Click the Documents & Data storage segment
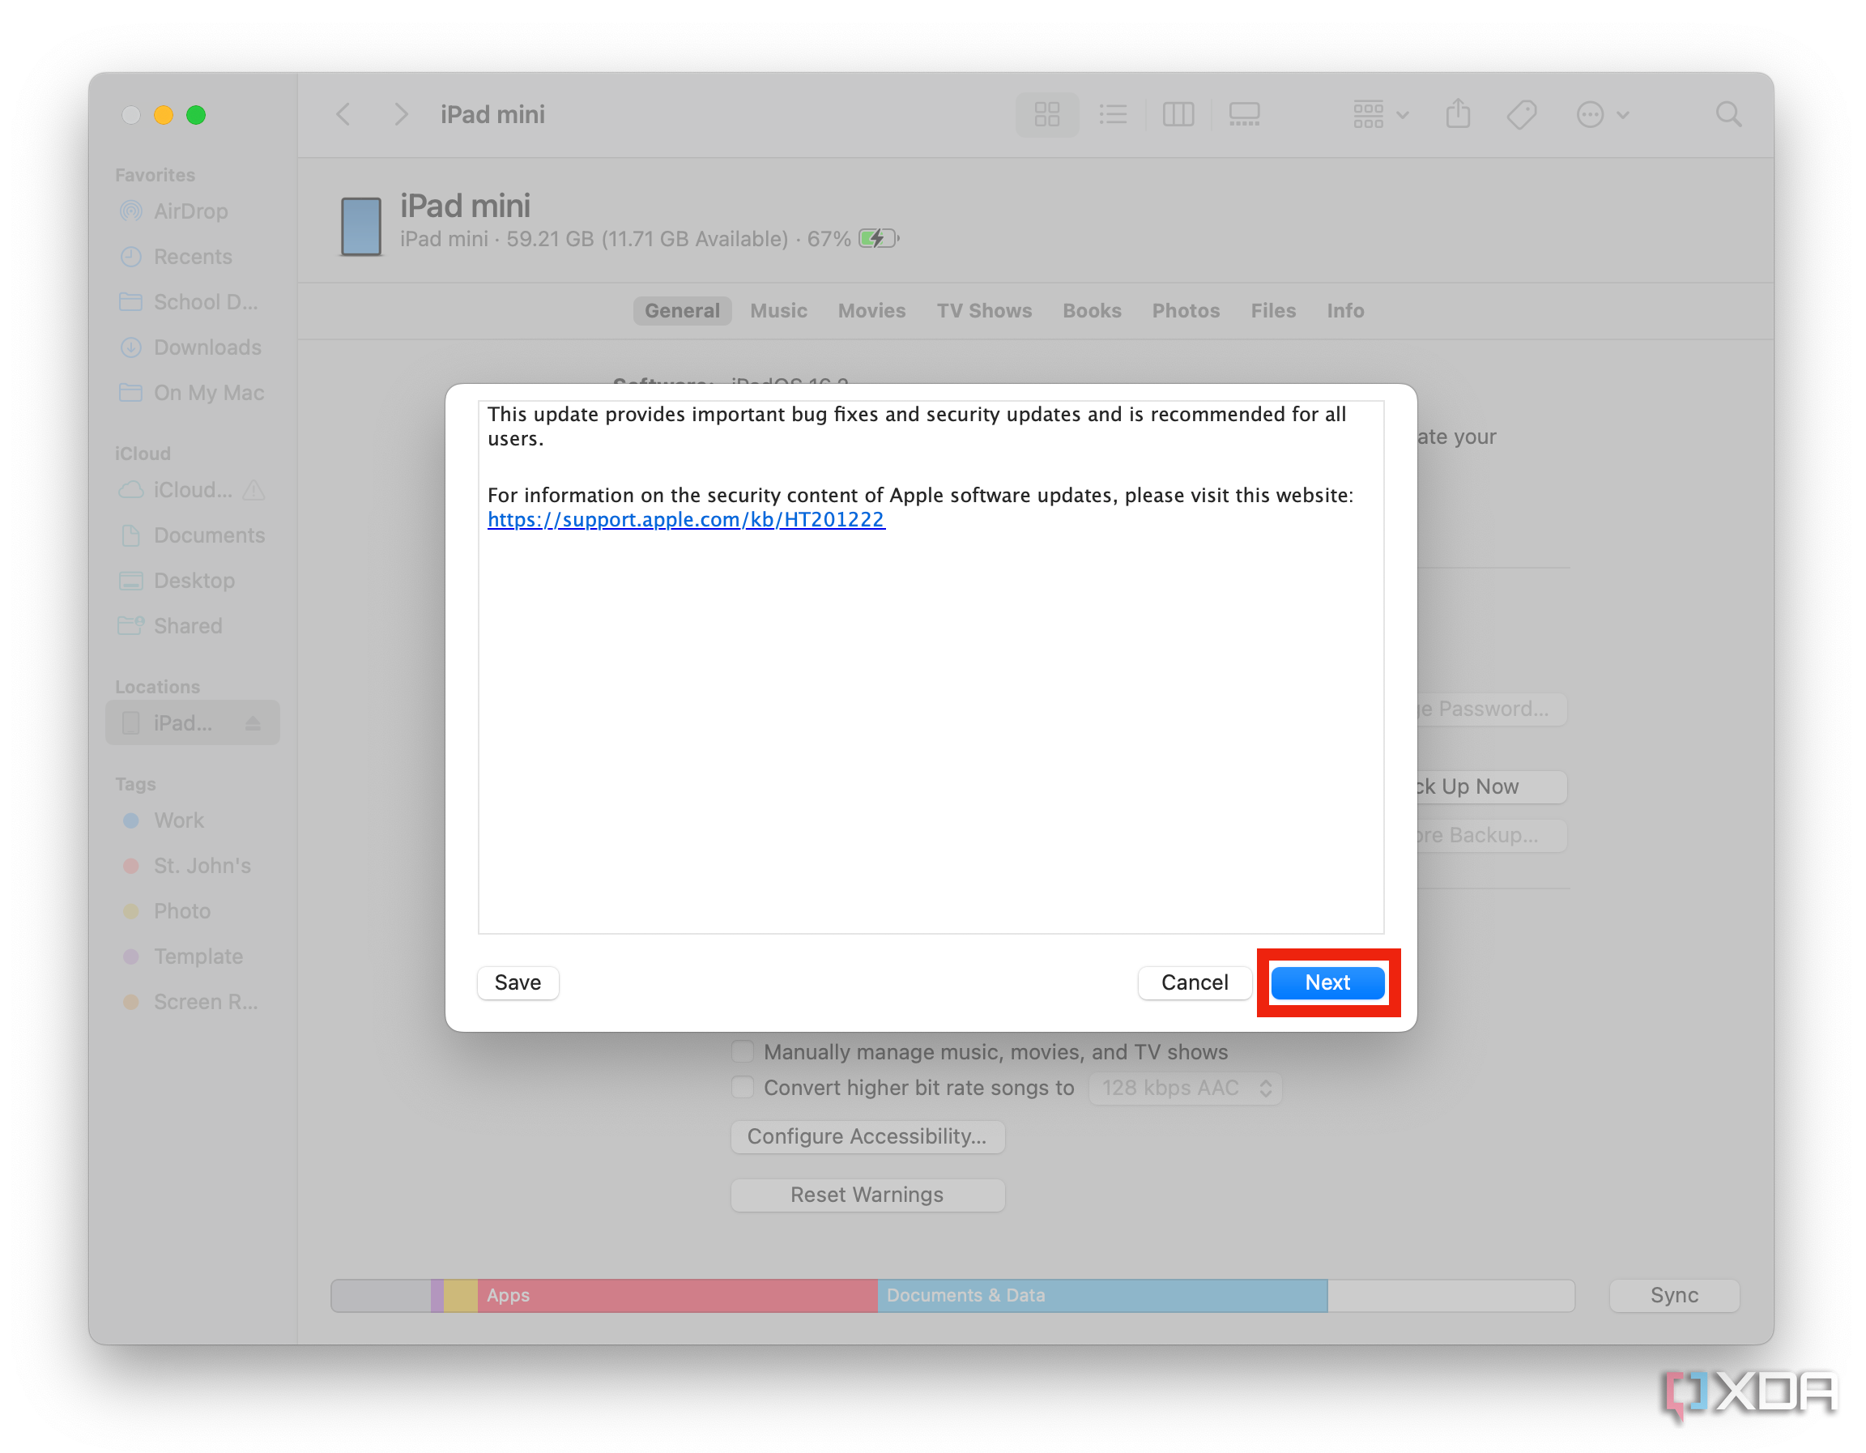The image size is (1866, 1453). pyautogui.click(x=1102, y=1295)
